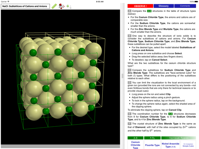The image size is (199, 149).
Task: Open the Simple Cubic comparison link
Action: [x=188, y=145]
